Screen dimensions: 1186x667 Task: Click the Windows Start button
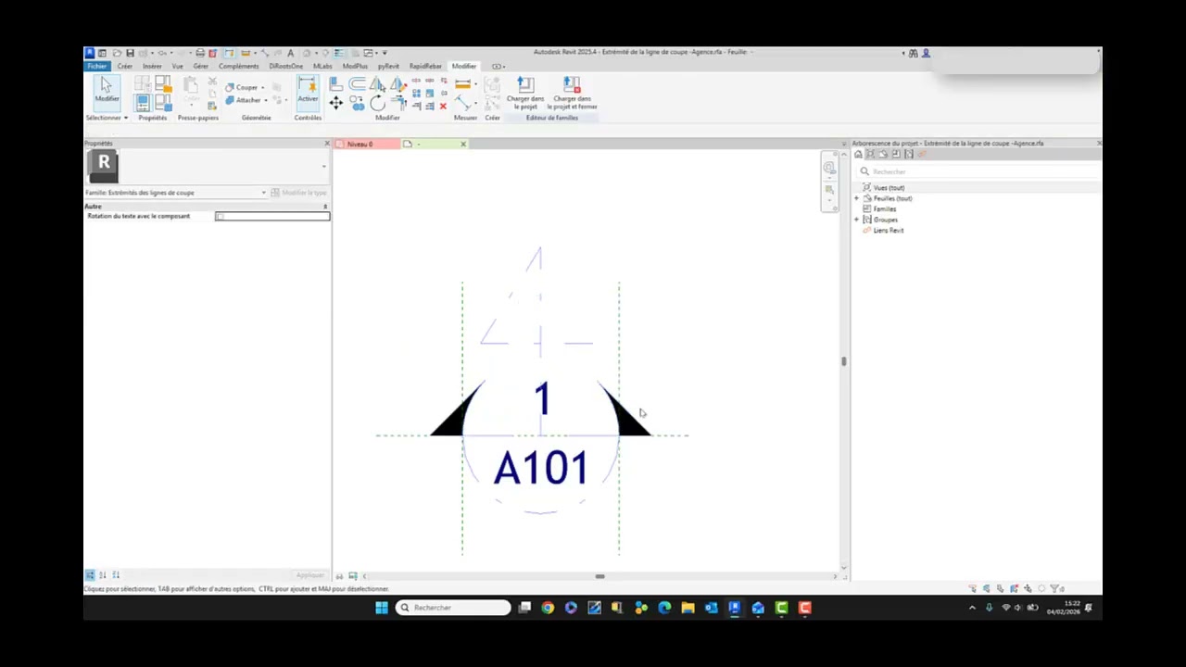(x=382, y=608)
